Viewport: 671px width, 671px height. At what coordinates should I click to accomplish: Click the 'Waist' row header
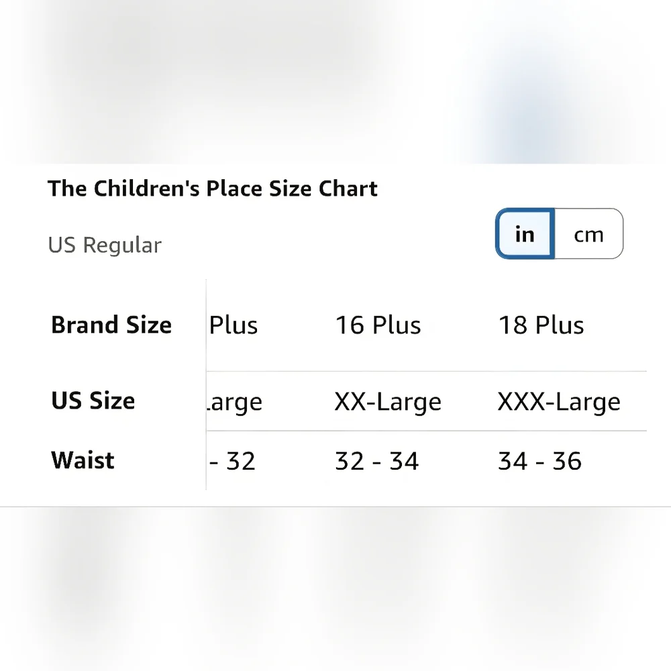[x=83, y=460]
